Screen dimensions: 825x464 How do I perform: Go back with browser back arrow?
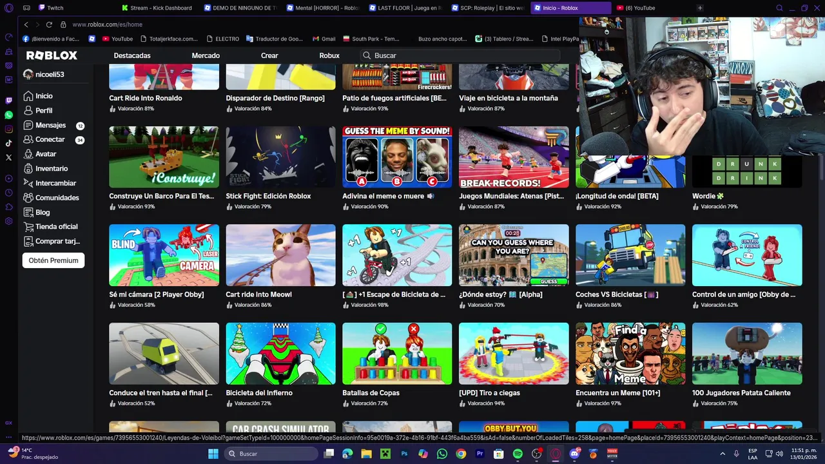(26, 24)
